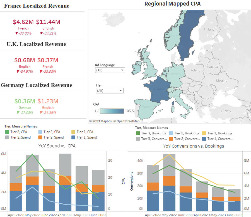Expand the Tier filter dropdown
Viewport: 251px width, 217px height.
click(x=109, y=91)
